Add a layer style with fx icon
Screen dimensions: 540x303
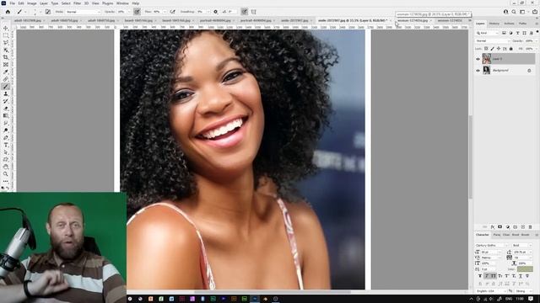click(493, 227)
